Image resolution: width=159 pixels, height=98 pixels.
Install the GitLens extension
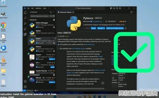coord(51,82)
